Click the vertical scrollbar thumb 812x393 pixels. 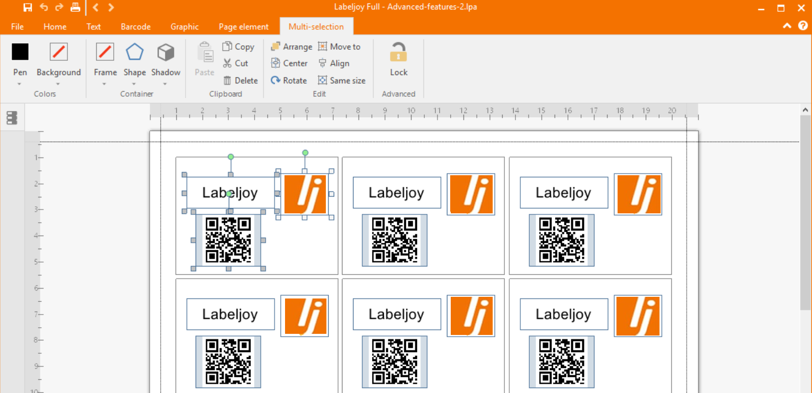pos(805,213)
